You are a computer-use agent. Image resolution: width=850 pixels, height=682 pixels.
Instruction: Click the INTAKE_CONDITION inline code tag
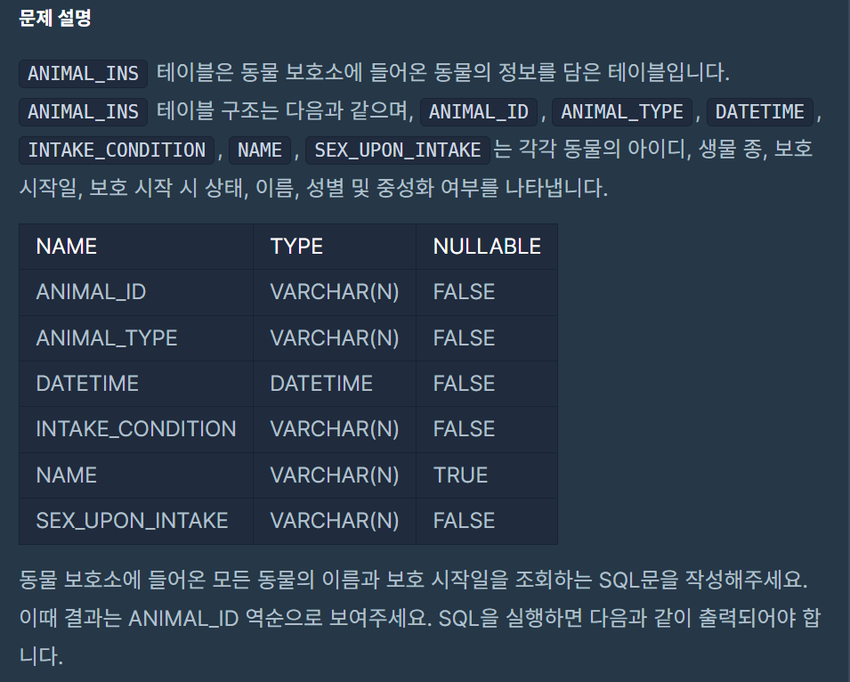[117, 150]
